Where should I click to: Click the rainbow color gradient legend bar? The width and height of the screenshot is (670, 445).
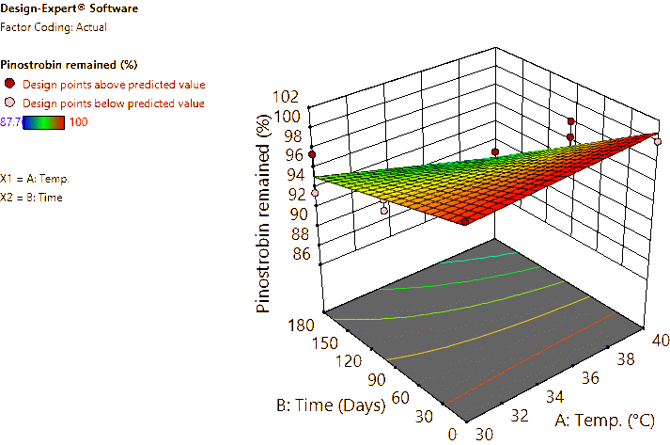[44, 120]
